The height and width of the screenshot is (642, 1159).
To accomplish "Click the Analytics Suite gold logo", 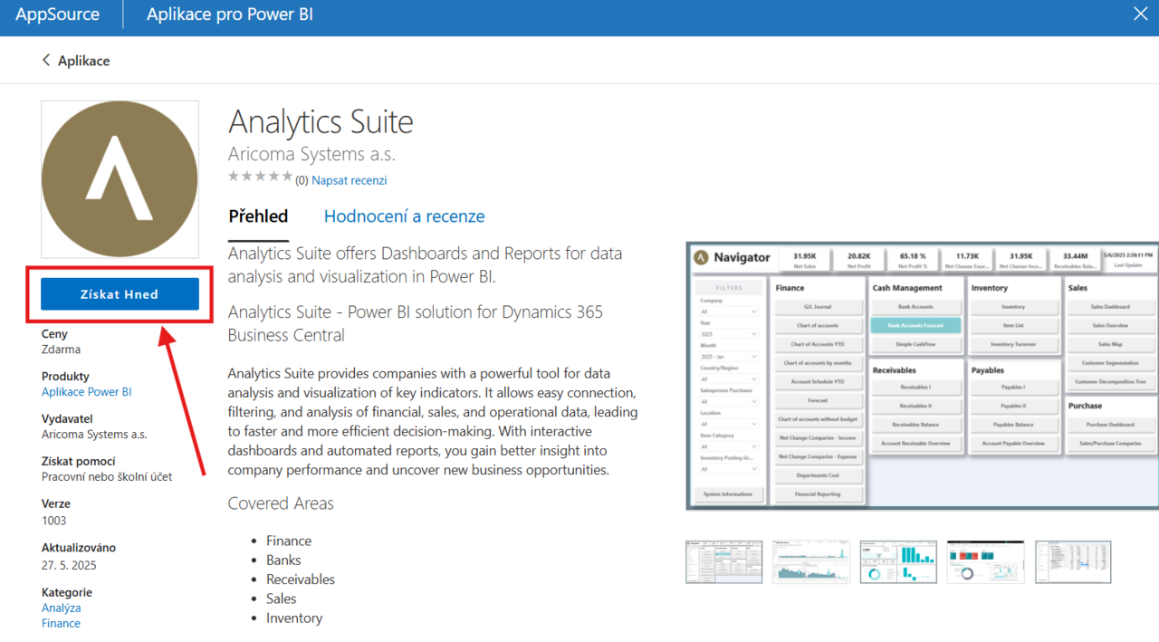I will click(x=120, y=179).
